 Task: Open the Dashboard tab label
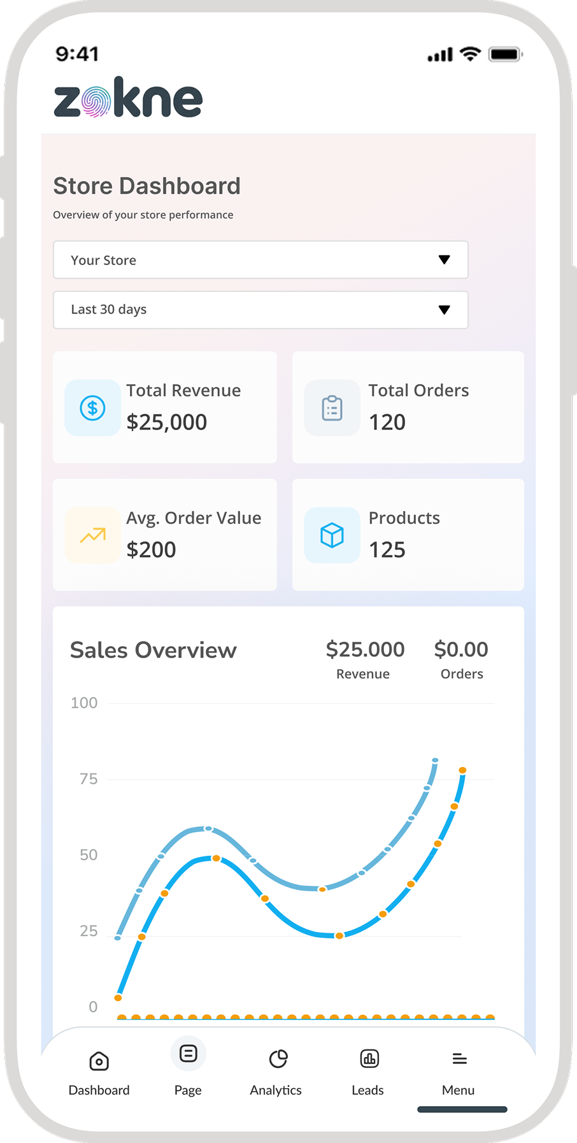tap(99, 1090)
